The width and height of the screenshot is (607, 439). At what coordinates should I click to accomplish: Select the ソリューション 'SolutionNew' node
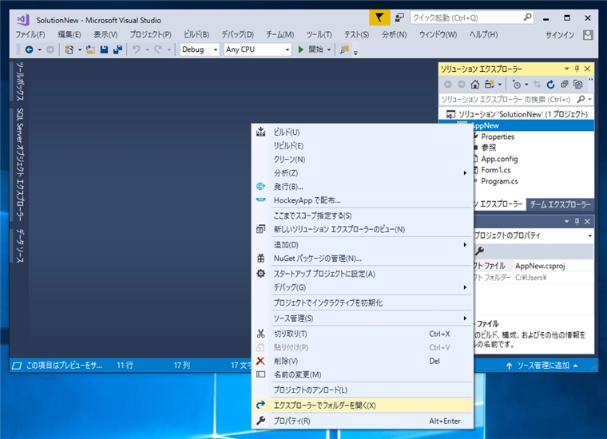click(x=523, y=114)
